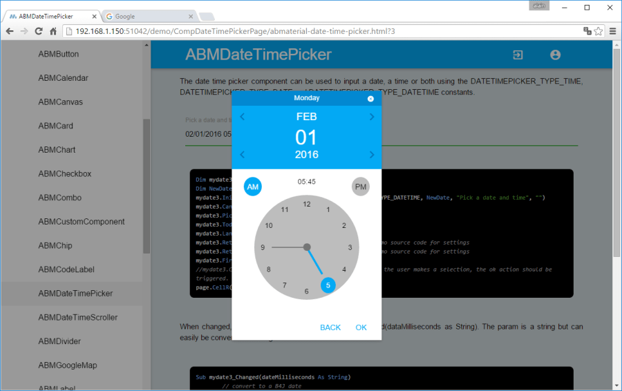622x391 pixels.
Task: Click sidebar scroll up arrow
Action: (x=147, y=45)
